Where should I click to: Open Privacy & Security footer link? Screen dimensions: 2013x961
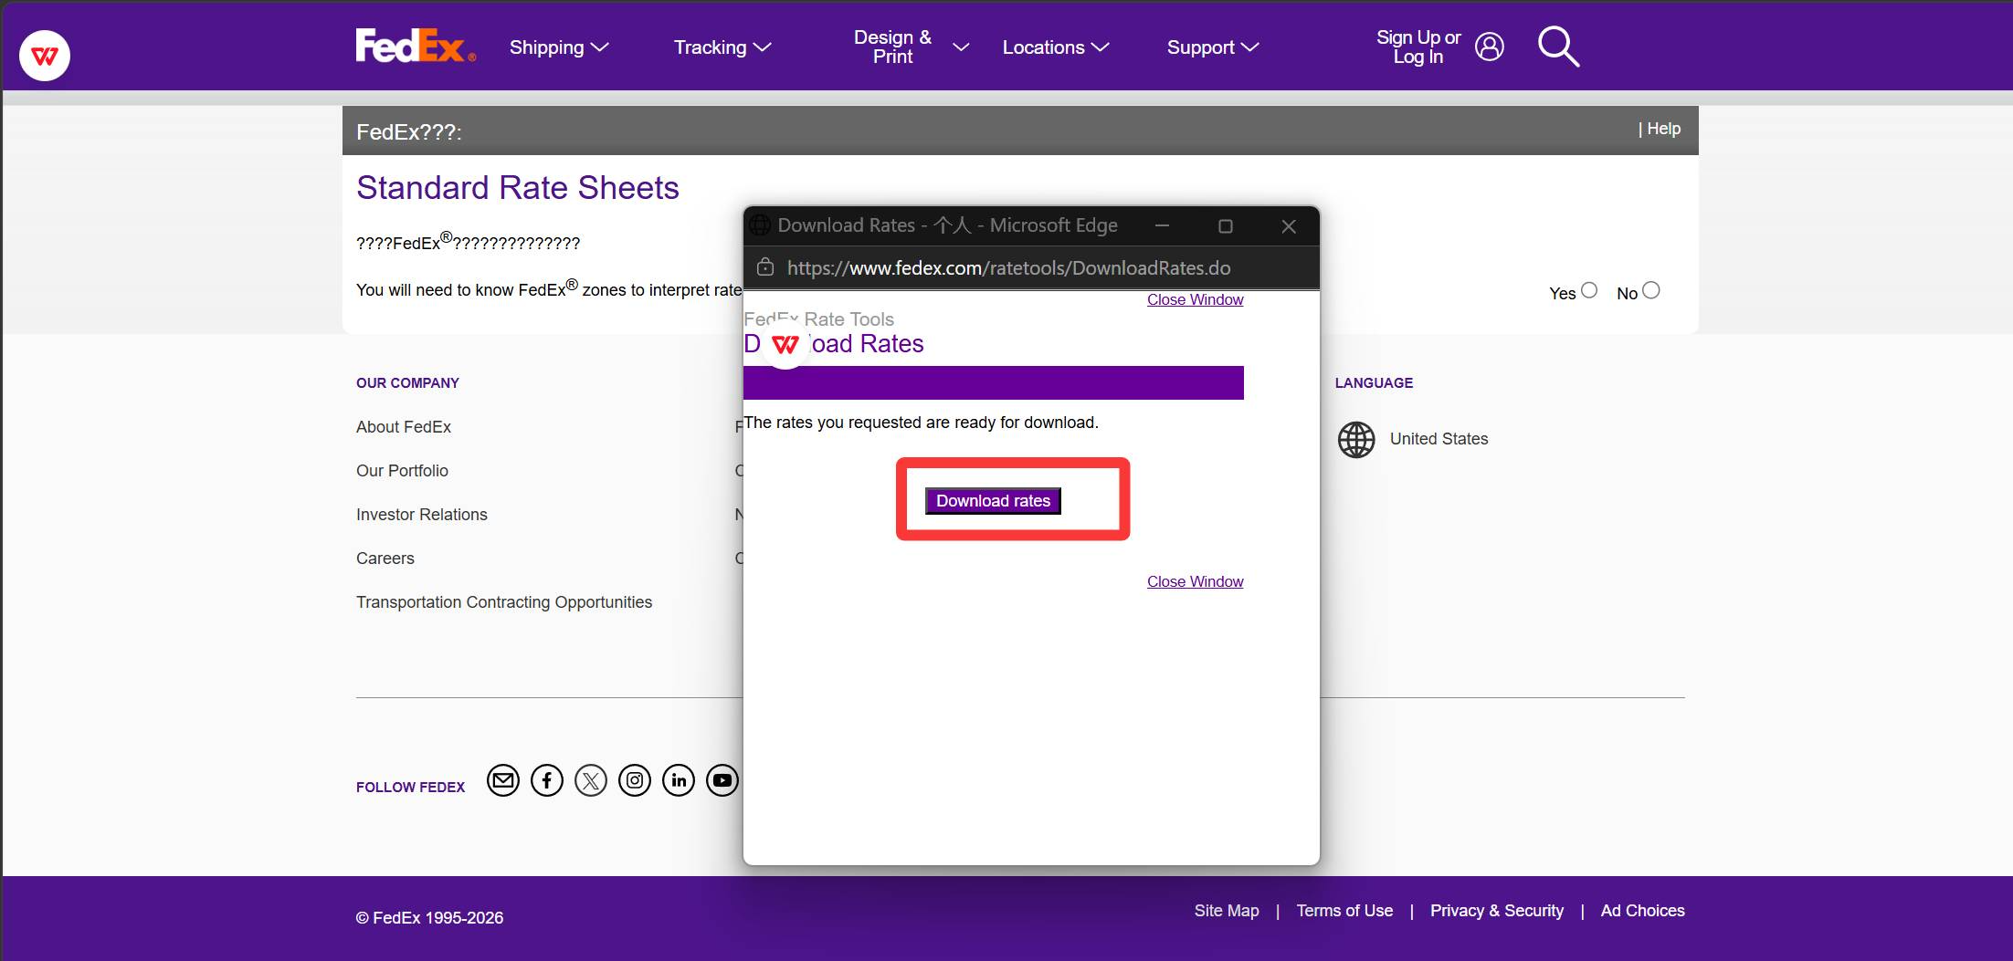(x=1497, y=911)
